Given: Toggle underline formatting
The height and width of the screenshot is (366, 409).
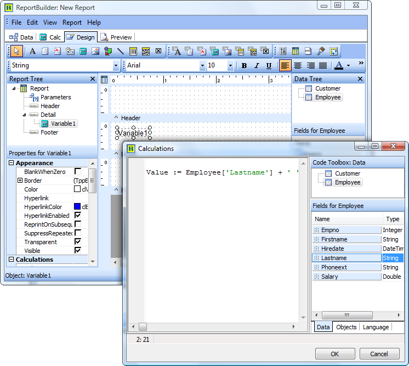Looking at the screenshot, I should pos(269,65).
